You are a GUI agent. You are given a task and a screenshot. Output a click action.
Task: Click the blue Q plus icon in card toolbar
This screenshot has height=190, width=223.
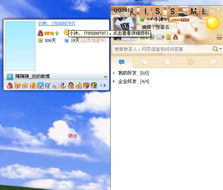[x=48, y=86]
